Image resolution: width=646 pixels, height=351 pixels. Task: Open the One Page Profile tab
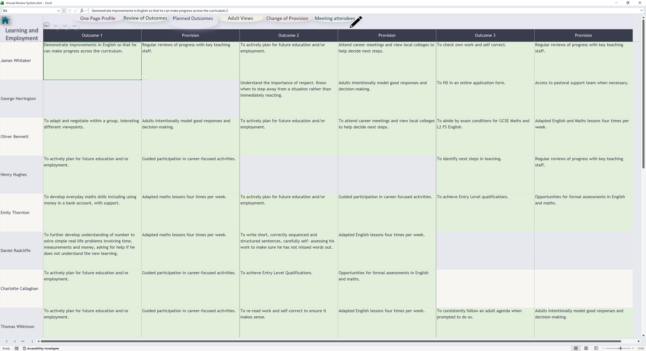coord(98,18)
